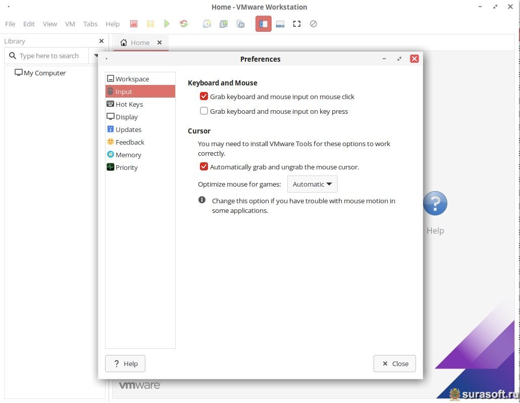Click the take snapshot toolbar icon

click(x=207, y=24)
